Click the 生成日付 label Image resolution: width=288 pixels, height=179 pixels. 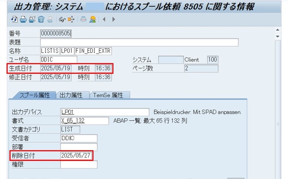[20, 68]
